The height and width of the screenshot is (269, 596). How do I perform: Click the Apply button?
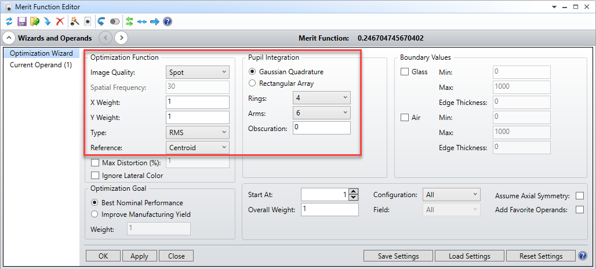(x=139, y=256)
